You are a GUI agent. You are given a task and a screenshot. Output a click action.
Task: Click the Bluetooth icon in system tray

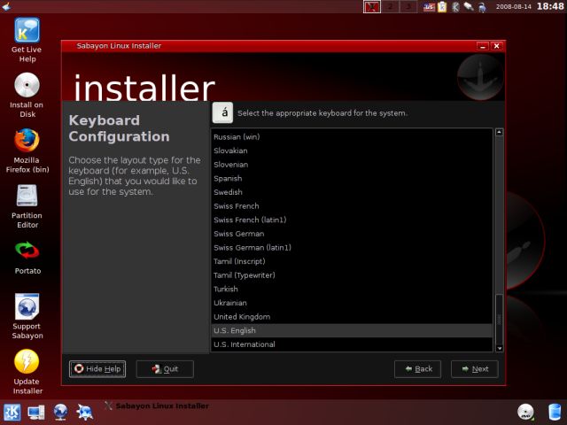455,7
